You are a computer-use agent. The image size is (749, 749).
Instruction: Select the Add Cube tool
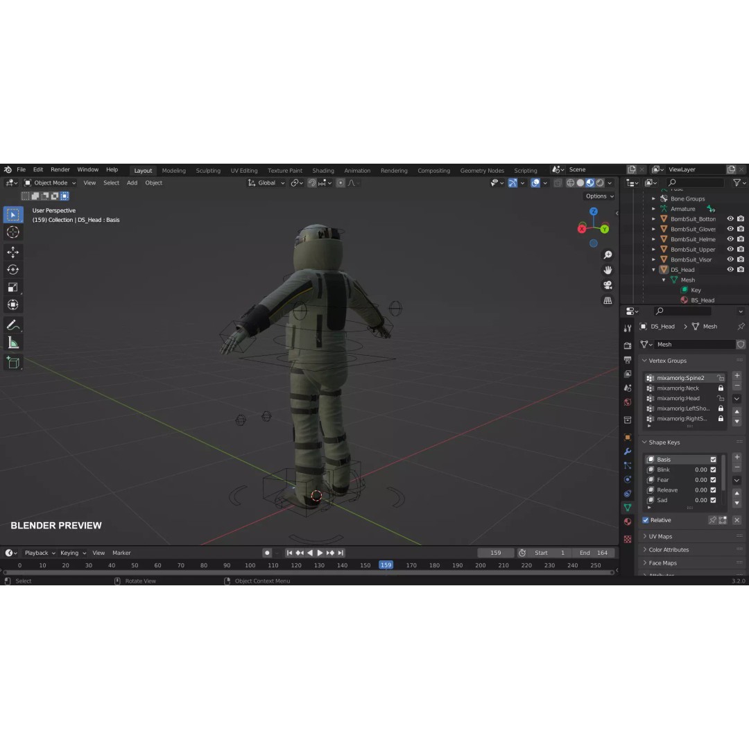pyautogui.click(x=13, y=363)
